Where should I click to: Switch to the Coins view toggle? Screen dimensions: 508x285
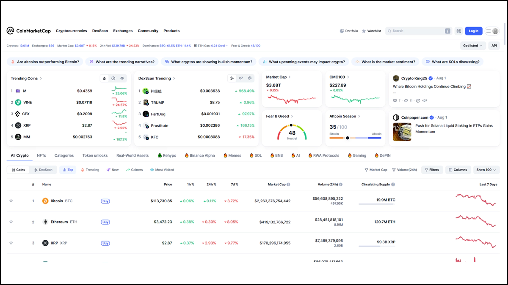click(x=18, y=170)
